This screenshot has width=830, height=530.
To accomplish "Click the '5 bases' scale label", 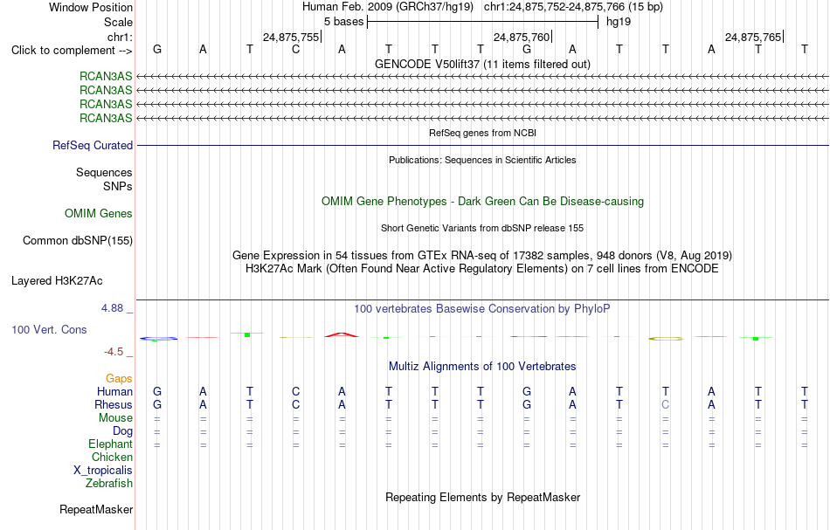I will (343, 22).
